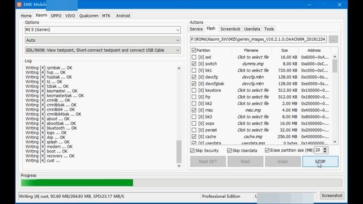Uncheck the devcfgbak partition checkbox

coord(194,83)
